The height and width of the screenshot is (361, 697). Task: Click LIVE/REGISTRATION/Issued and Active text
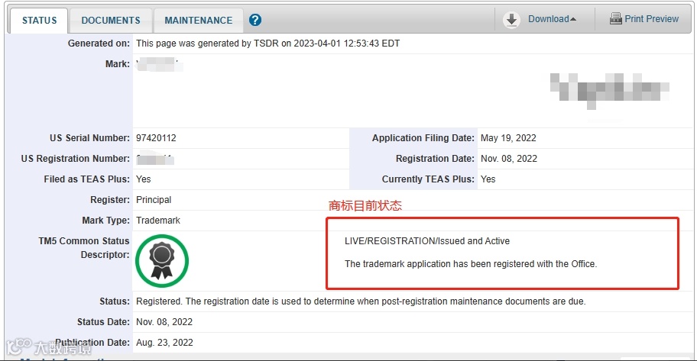tap(427, 241)
